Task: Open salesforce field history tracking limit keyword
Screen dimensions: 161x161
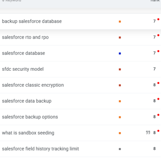Action: click(x=41, y=149)
